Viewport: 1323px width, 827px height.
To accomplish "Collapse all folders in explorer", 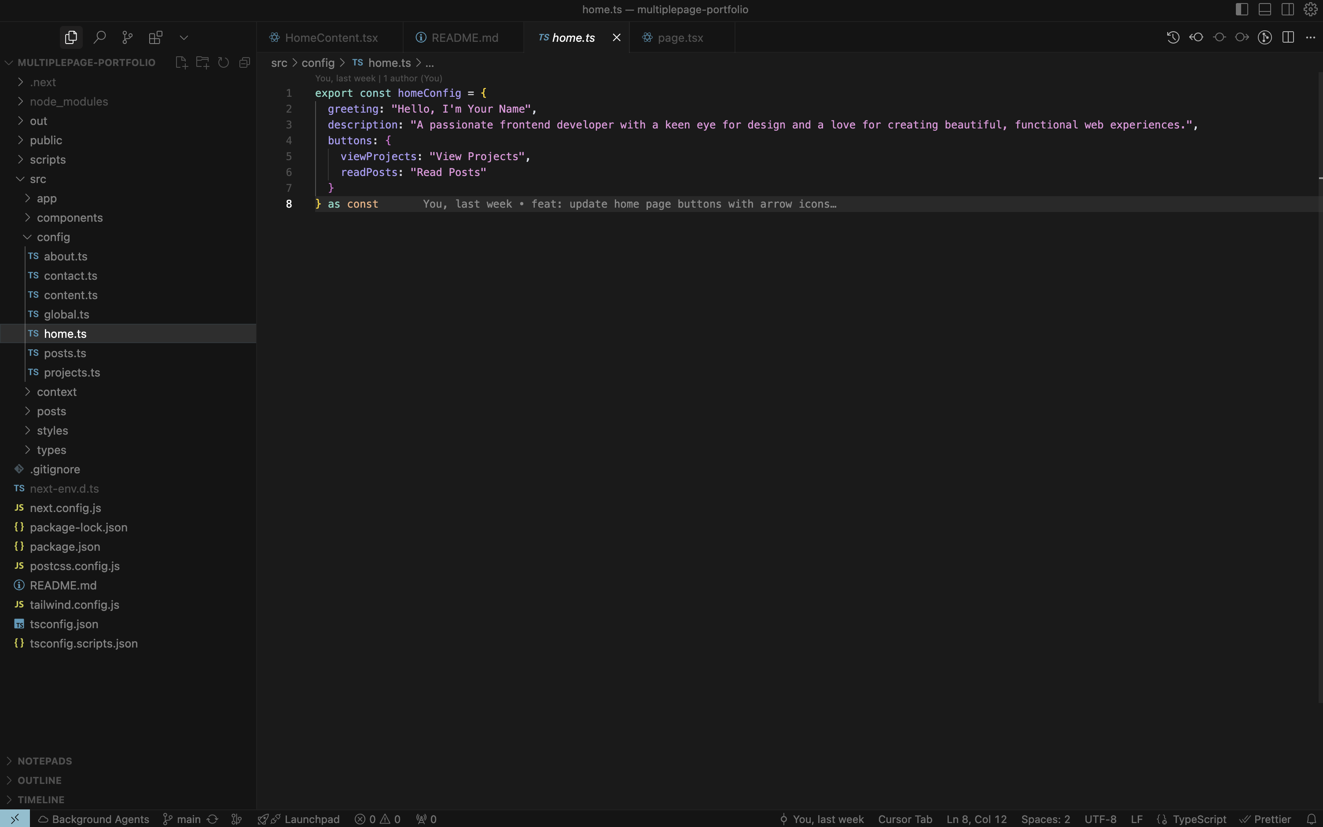I will coord(245,62).
